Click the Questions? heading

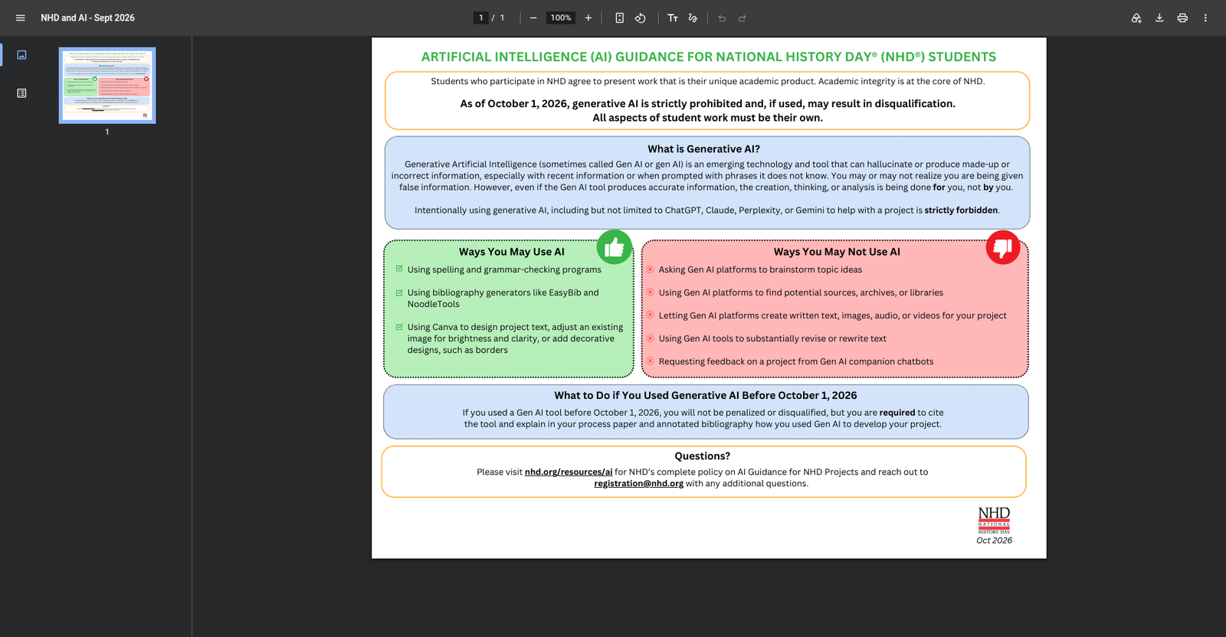pyautogui.click(x=703, y=456)
